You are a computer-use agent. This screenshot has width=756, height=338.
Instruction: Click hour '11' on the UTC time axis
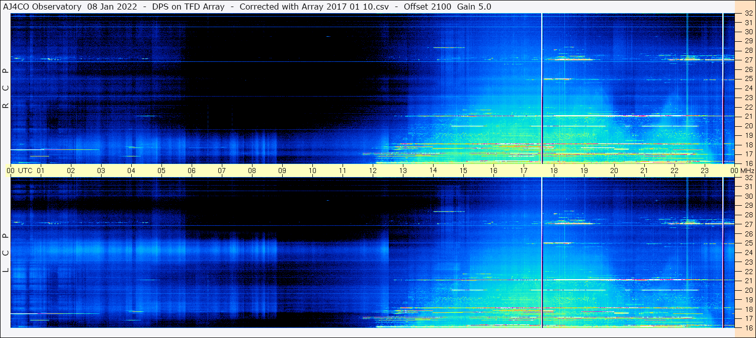pyautogui.click(x=343, y=171)
